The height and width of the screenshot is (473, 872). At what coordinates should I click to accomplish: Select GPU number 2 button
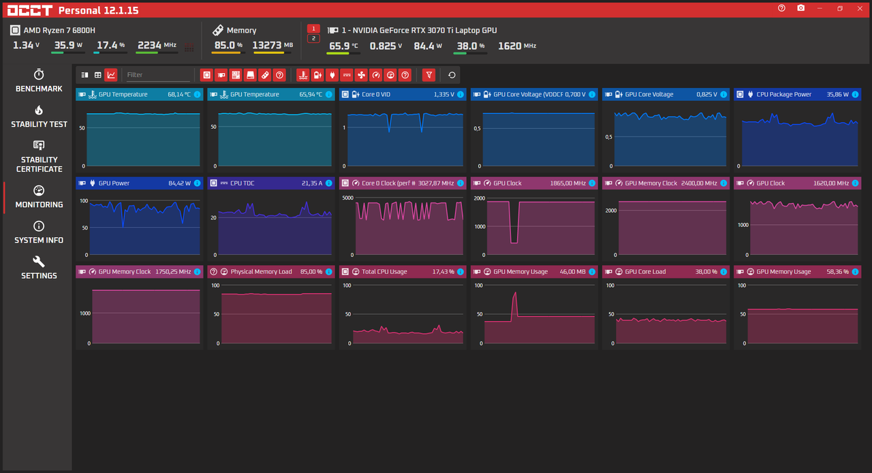313,38
